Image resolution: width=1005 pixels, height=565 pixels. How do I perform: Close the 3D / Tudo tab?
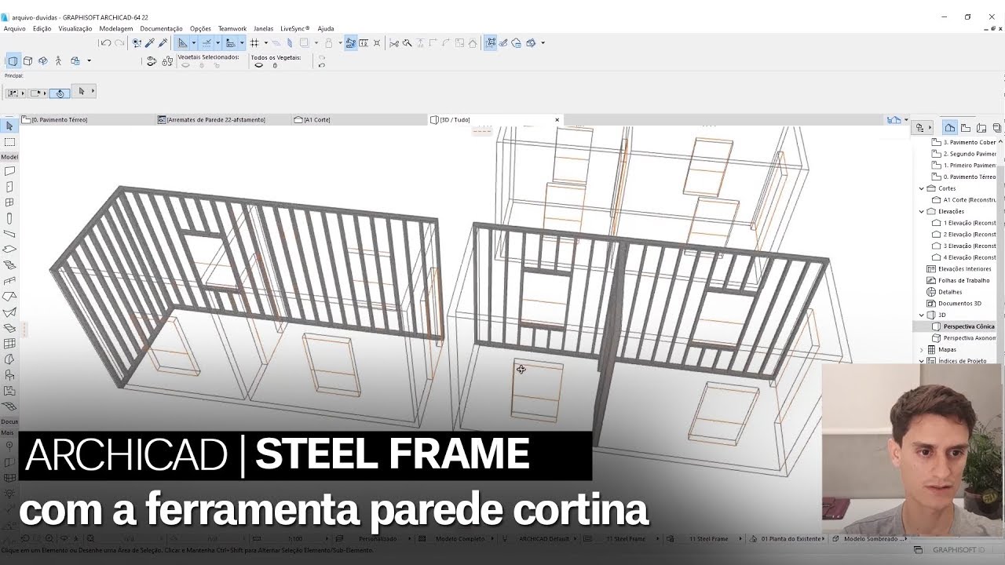[557, 120]
